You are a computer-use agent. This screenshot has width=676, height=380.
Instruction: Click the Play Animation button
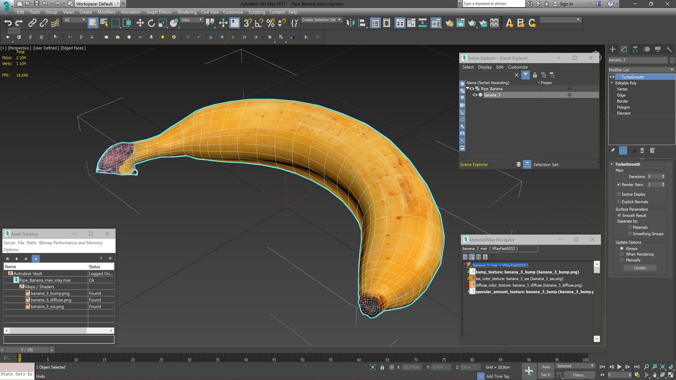619,367
